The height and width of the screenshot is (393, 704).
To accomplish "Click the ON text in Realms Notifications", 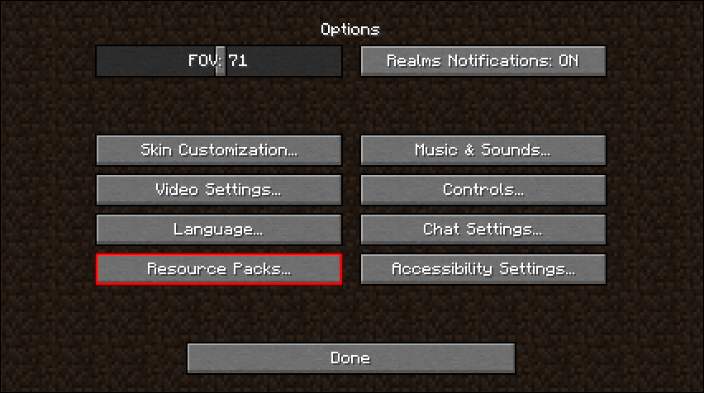I will point(568,60).
